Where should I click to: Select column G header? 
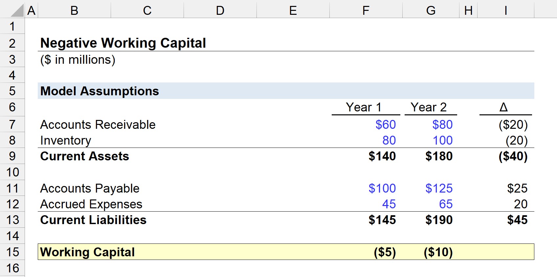[431, 10]
